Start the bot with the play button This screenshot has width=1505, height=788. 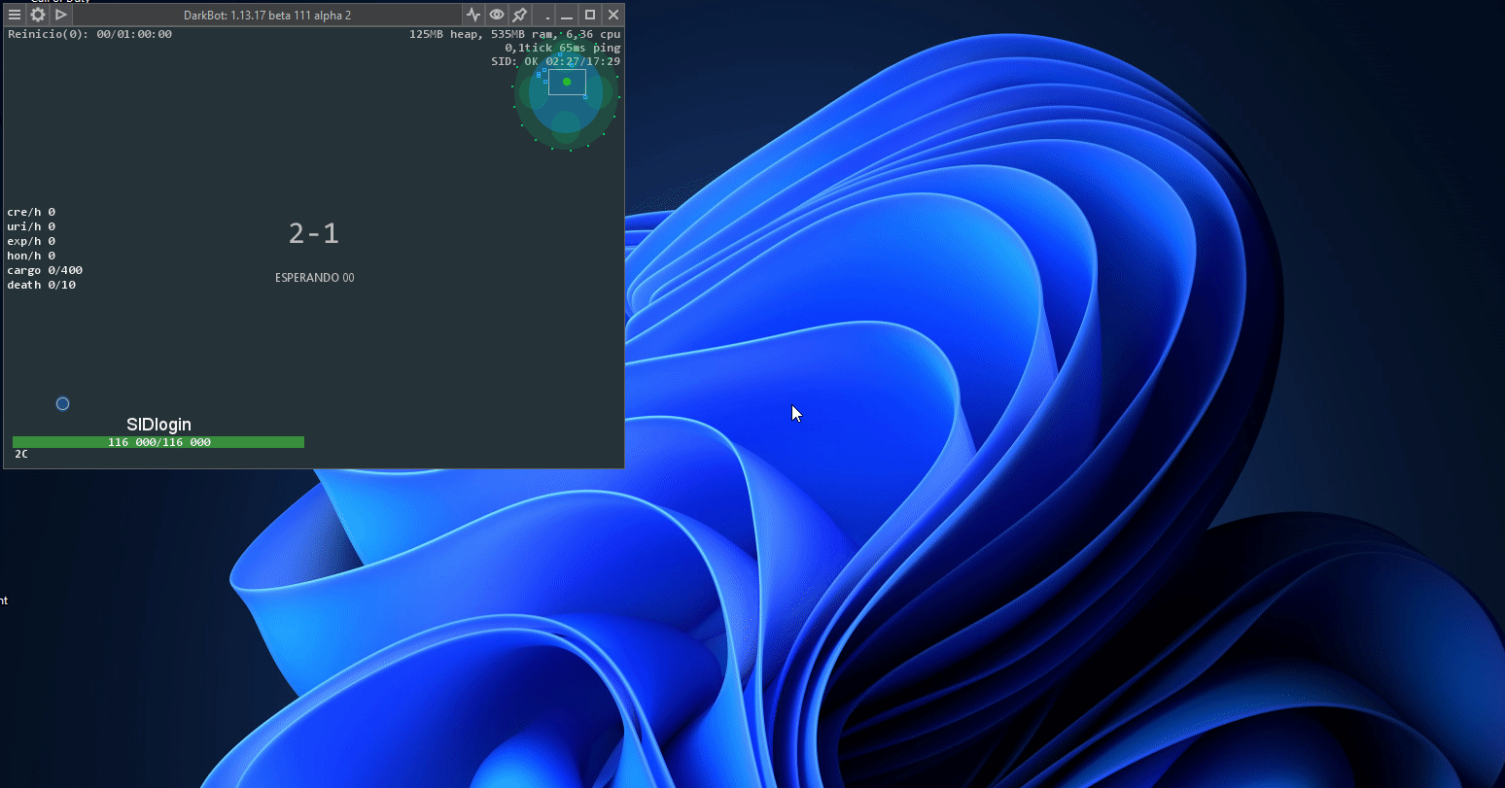[x=61, y=15]
